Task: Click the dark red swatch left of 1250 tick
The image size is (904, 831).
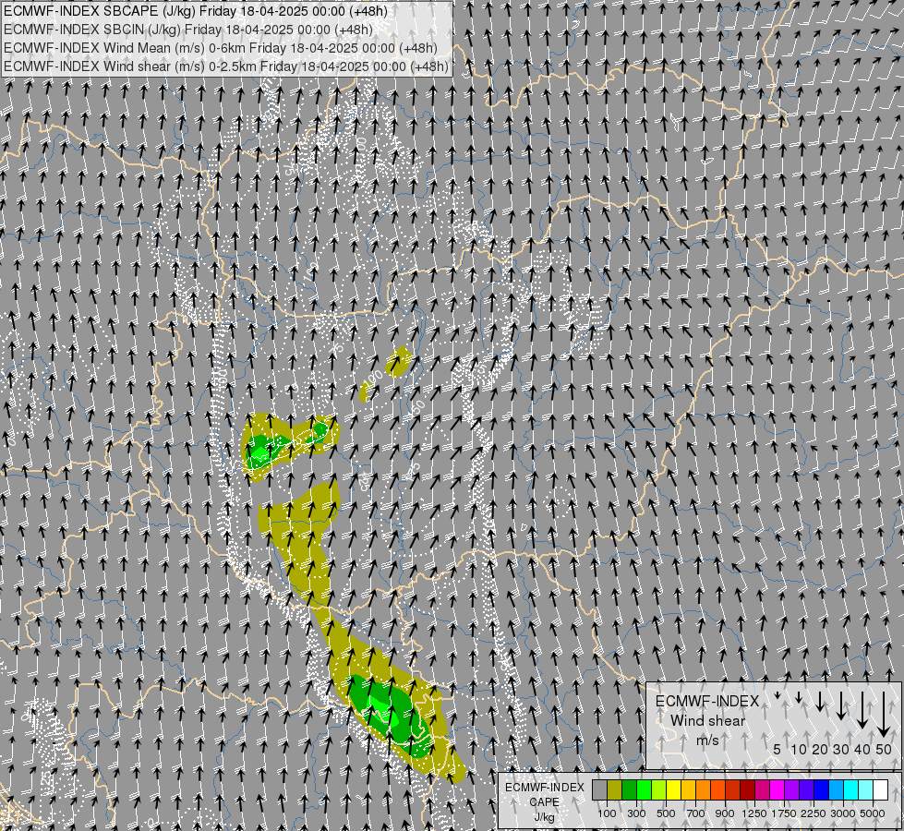Action: [x=748, y=789]
